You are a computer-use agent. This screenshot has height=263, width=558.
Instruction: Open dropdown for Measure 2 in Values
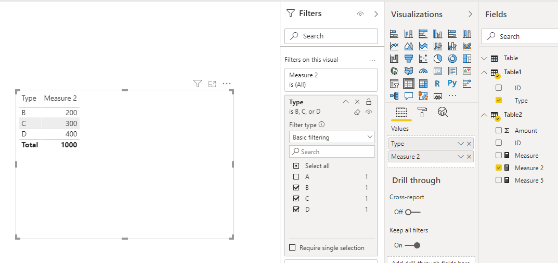click(460, 157)
